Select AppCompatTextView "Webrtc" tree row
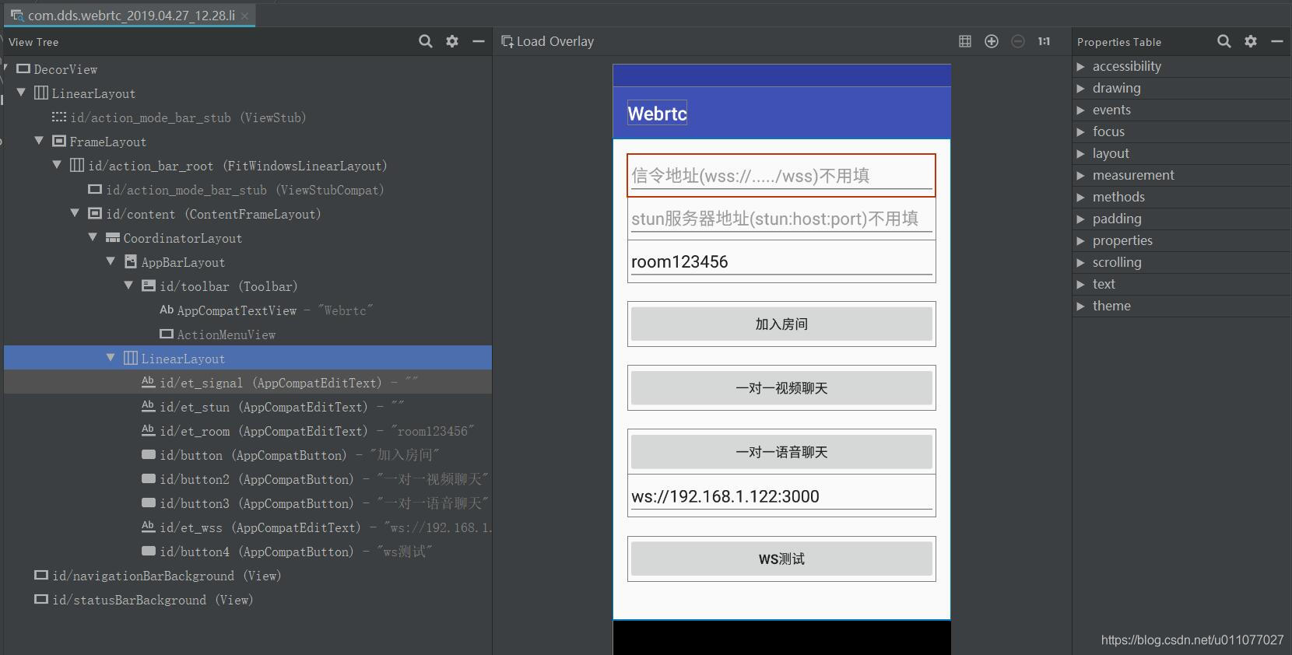The height and width of the screenshot is (655, 1292). pos(248,310)
